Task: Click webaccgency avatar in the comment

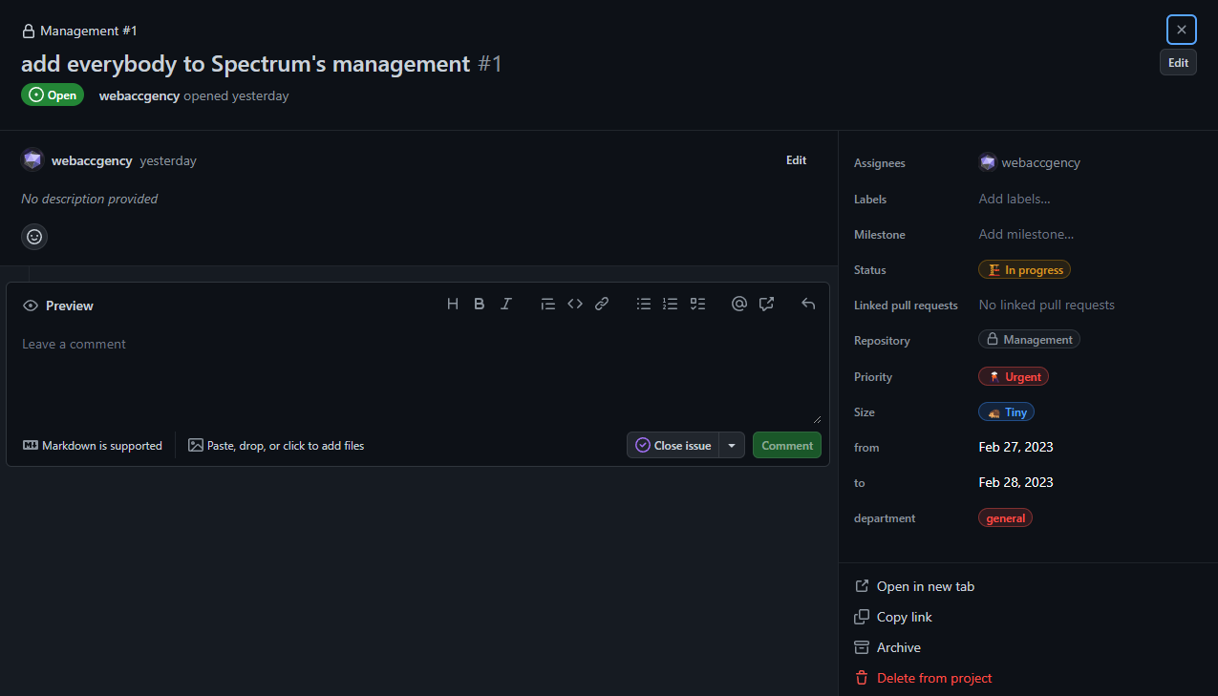Action: (x=32, y=160)
